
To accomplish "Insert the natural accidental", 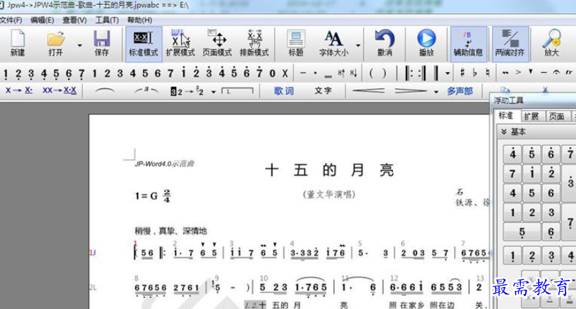I will click(x=487, y=73).
